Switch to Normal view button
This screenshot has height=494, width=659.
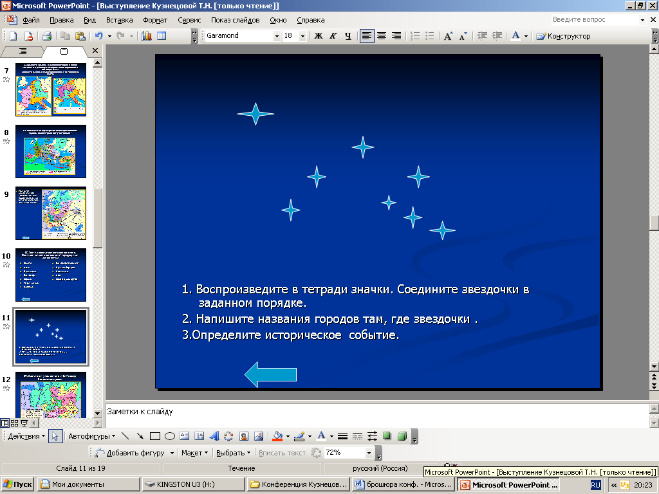[5, 423]
